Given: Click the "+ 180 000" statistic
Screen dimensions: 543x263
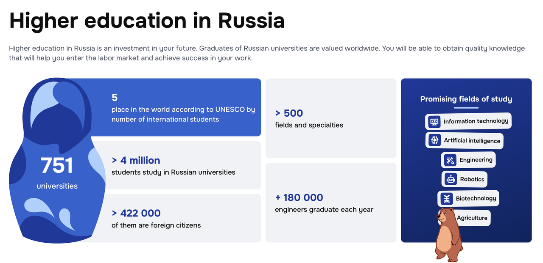Looking at the screenshot, I should [x=299, y=197].
